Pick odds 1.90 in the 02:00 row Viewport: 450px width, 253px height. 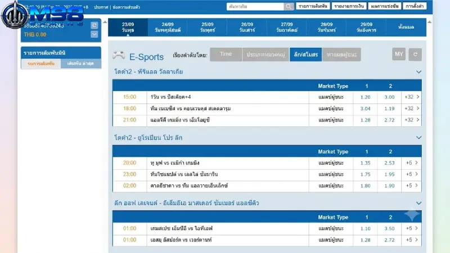coord(389,186)
